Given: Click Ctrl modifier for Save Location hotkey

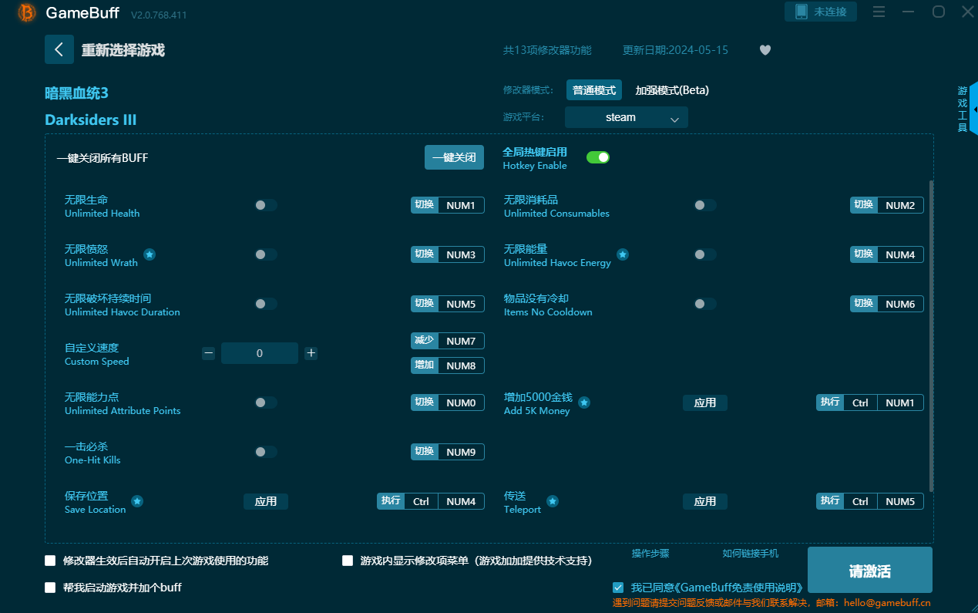Looking at the screenshot, I should pos(421,501).
